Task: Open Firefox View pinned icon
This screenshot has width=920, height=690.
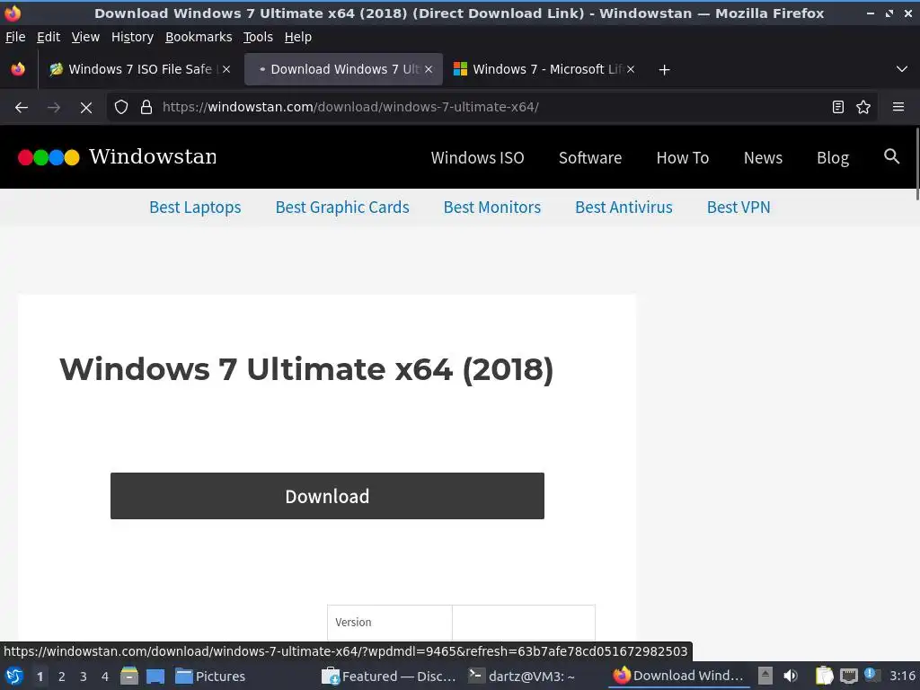Action: pyautogui.click(x=18, y=69)
